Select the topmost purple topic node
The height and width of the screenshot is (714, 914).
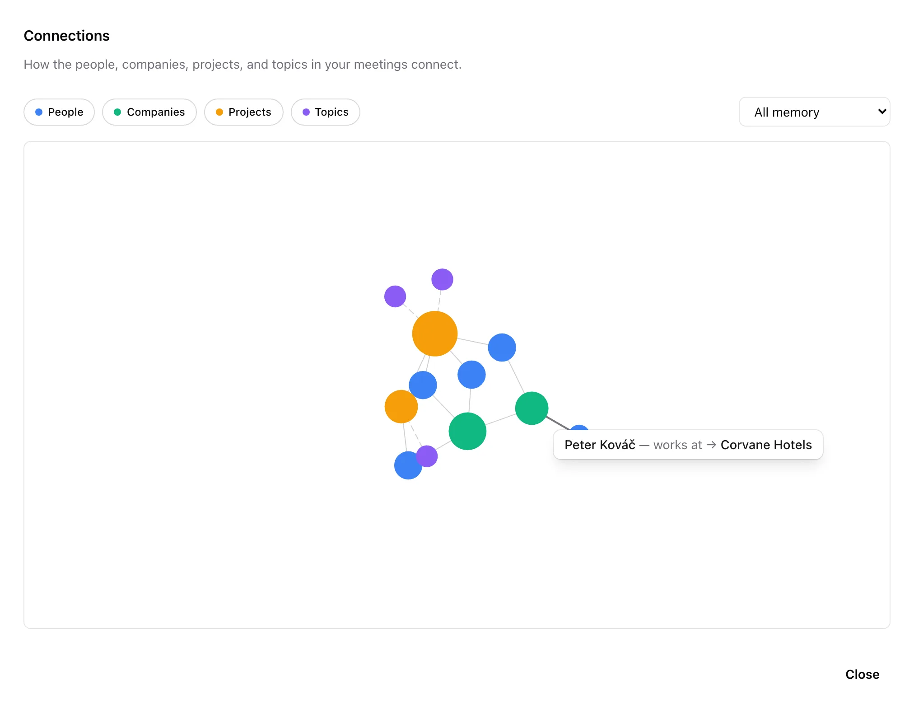coord(442,279)
